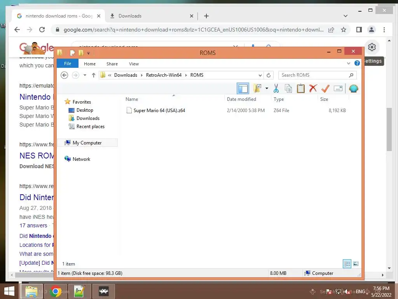Go up one folder level
The width and height of the screenshot is (398, 299).
(x=93, y=75)
